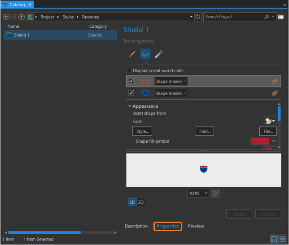
Task: Click the zoom-to-fit preview icon
Action: tap(216, 193)
